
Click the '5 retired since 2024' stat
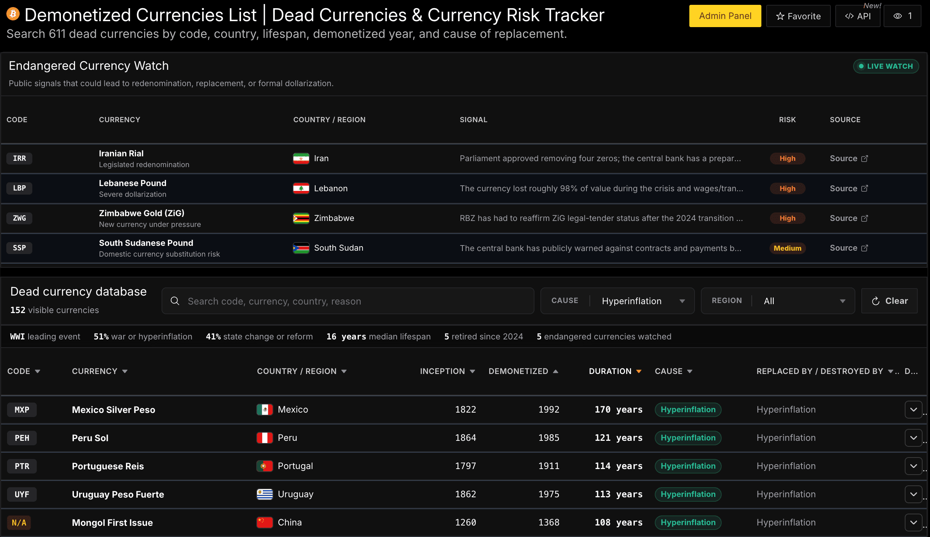pos(484,336)
